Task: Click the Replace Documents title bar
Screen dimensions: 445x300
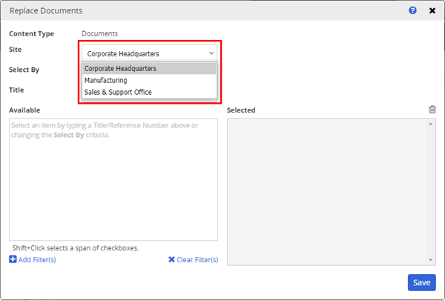Action: tap(185, 11)
